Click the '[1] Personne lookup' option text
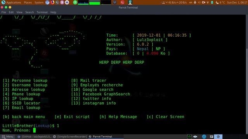This screenshot has width=248, height=139. pyautogui.click(x=25, y=81)
